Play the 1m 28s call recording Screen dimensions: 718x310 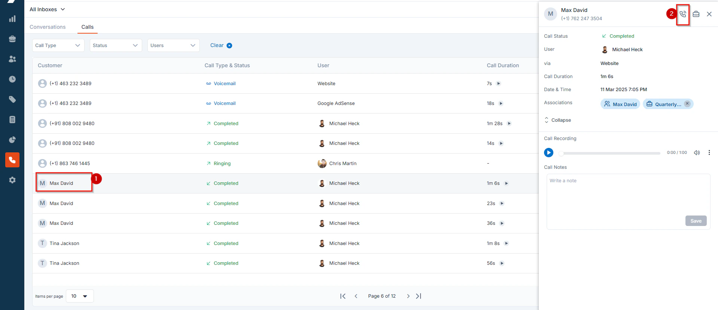click(509, 124)
